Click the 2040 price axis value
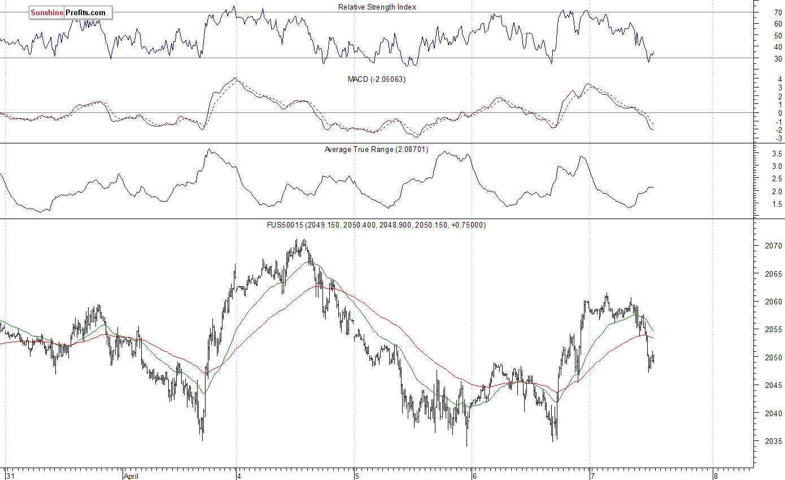Screen dimensions: 785x480 [x=774, y=413]
